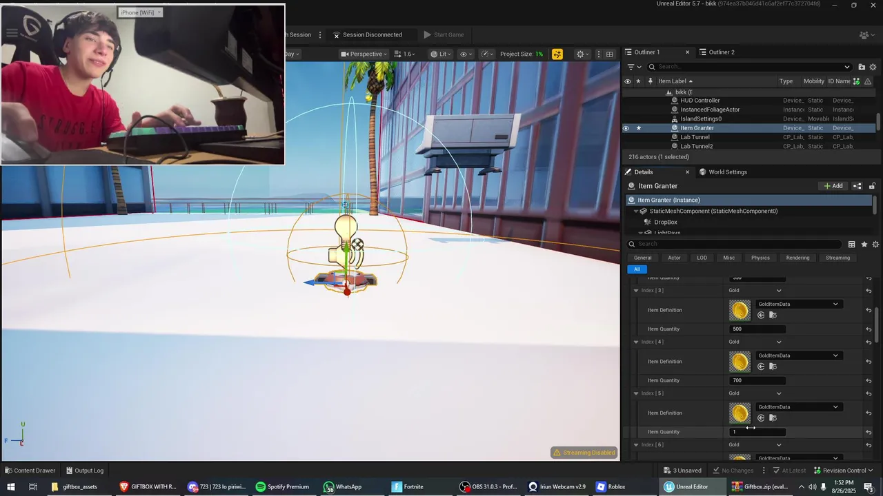The width and height of the screenshot is (883, 496).
Task: Browse to asset icon for Index 3
Action: [x=773, y=315]
